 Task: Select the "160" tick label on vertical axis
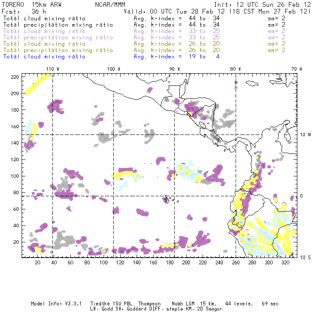pyautogui.click(x=15, y=126)
